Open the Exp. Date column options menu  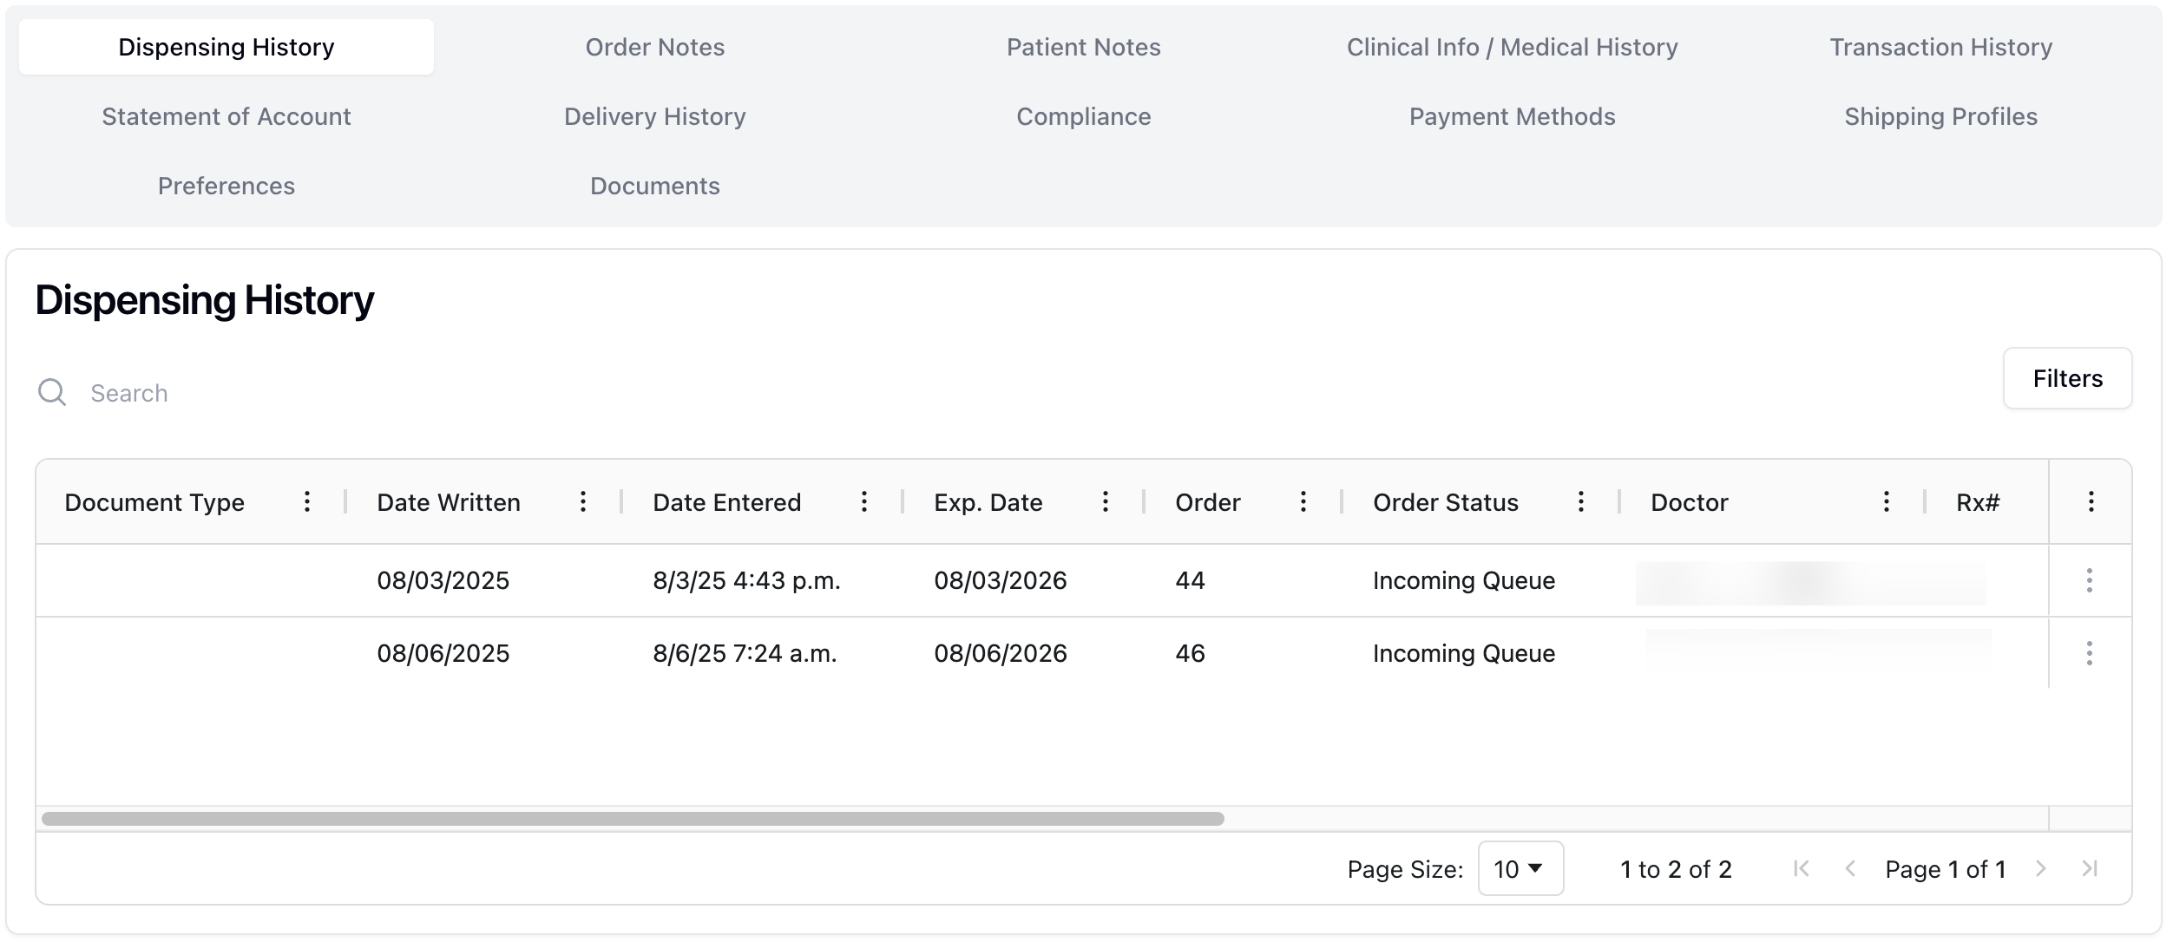(x=1106, y=501)
